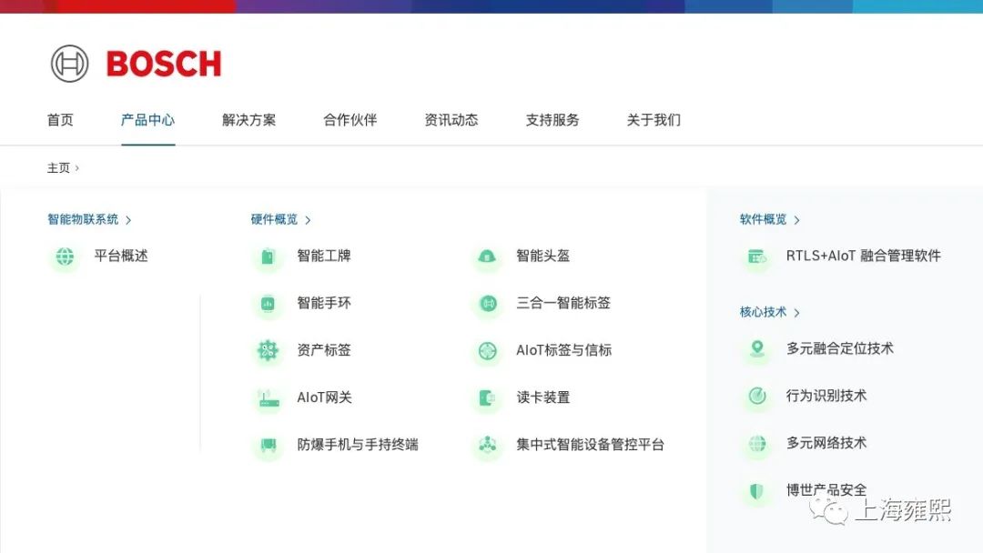Expand the 核心技术 section chevron

(x=796, y=313)
